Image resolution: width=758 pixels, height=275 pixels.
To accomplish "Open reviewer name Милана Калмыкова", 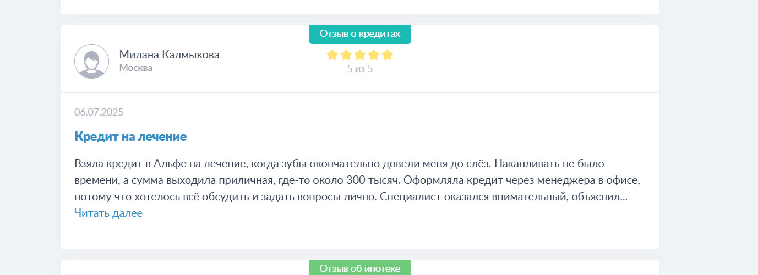I will click(170, 54).
